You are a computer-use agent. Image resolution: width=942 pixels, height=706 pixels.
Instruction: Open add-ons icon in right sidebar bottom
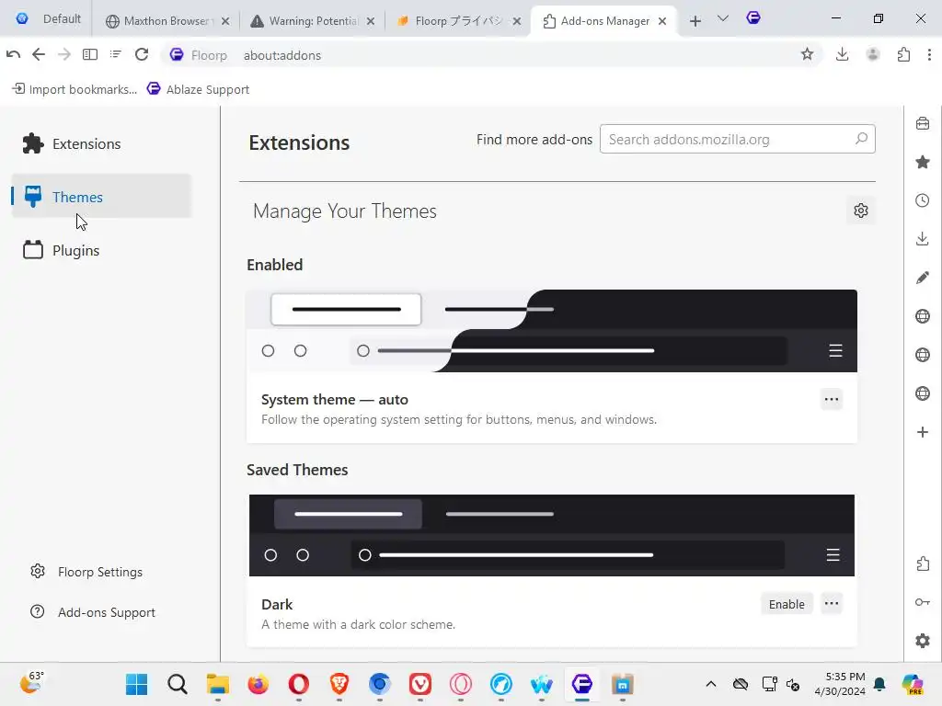pos(922,564)
